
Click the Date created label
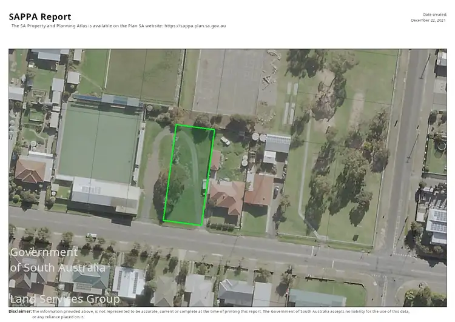435,15
